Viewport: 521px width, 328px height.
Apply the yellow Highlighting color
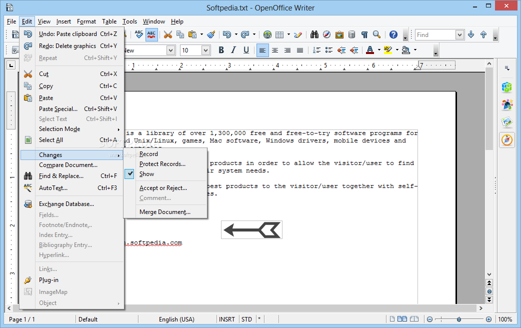point(388,50)
